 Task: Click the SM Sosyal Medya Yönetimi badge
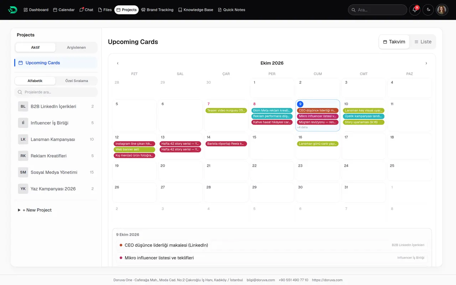(x=23, y=172)
